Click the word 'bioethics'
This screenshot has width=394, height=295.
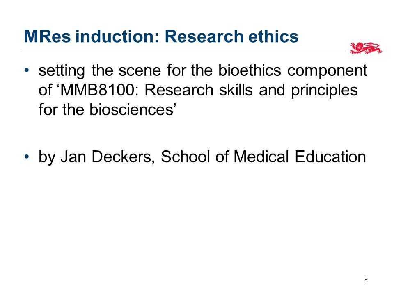250,70
